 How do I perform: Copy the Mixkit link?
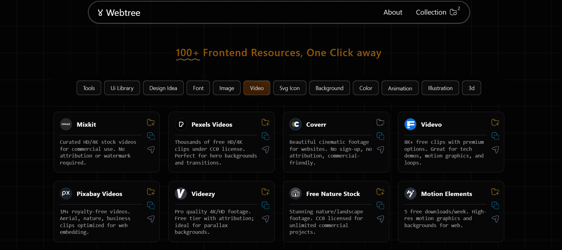coord(151,136)
